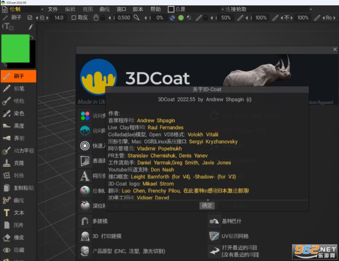This screenshot has width=339, height=261.
Task: Click the colorful dots website icon
Action: click(x=85, y=116)
